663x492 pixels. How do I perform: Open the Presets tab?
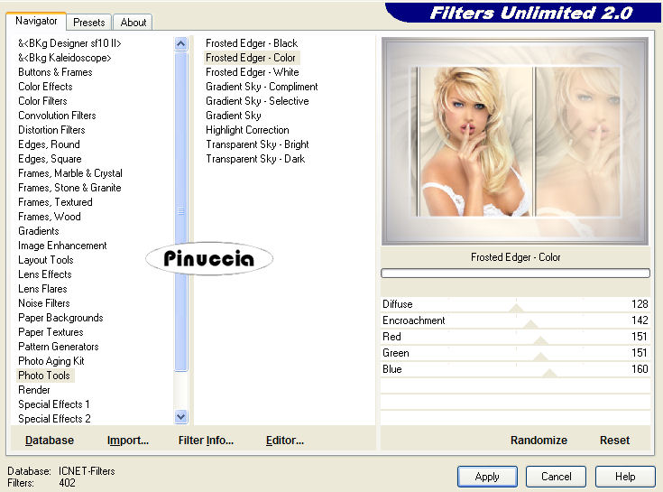pyautogui.click(x=88, y=23)
